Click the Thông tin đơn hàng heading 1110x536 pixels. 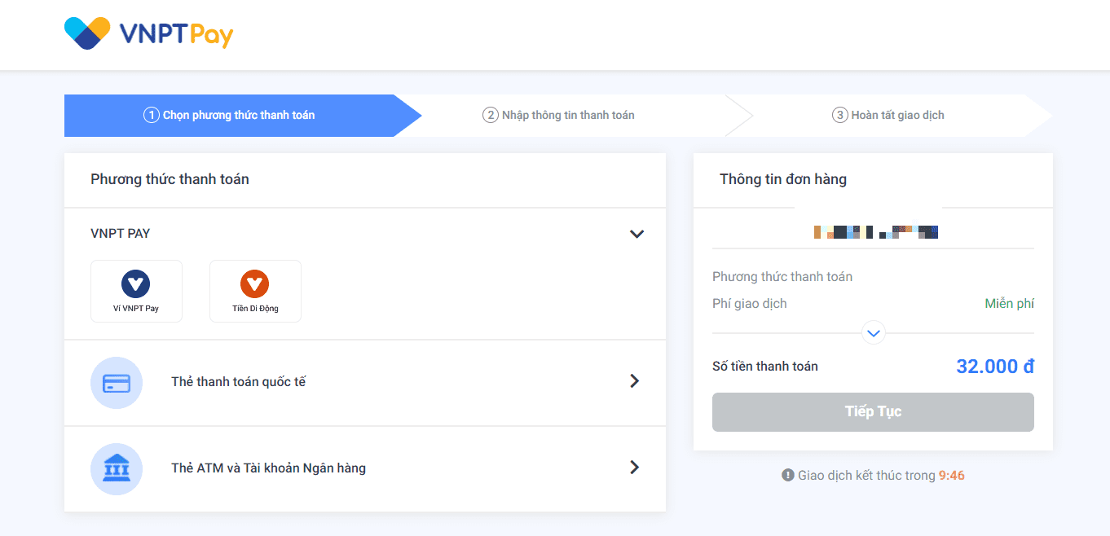click(783, 179)
